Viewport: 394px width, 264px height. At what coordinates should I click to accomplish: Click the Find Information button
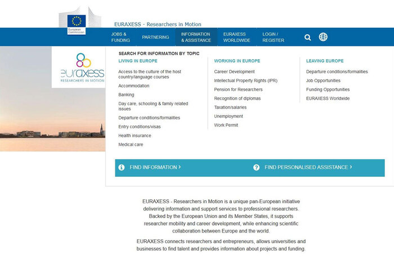pyautogui.click(x=155, y=167)
